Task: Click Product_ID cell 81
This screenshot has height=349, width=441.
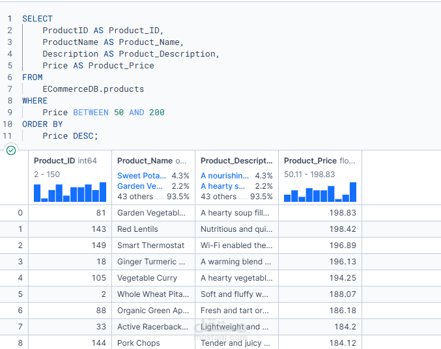Action: (101, 213)
